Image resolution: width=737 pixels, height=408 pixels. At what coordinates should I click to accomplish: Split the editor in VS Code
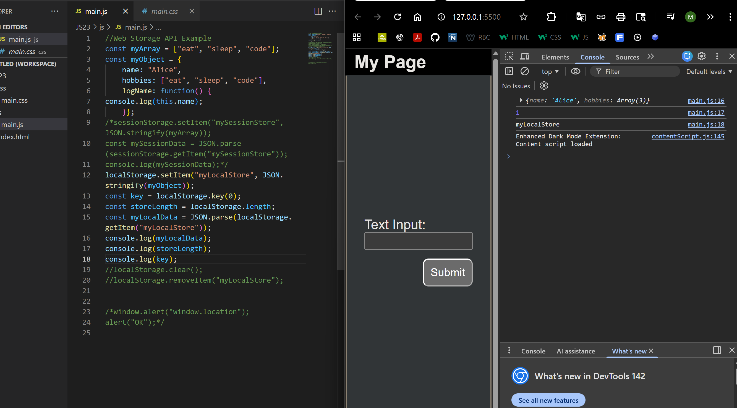[318, 11]
